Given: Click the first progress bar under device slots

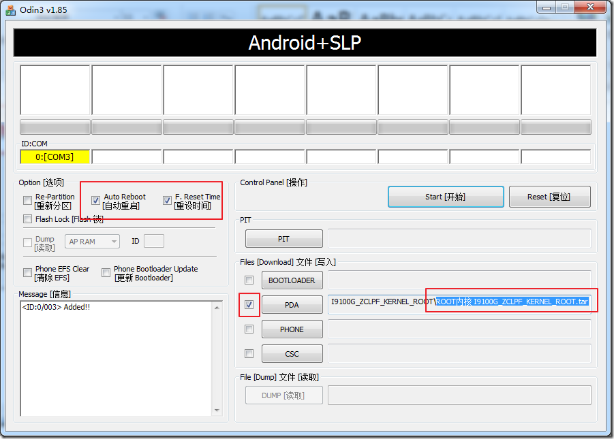Looking at the screenshot, I should (55, 127).
